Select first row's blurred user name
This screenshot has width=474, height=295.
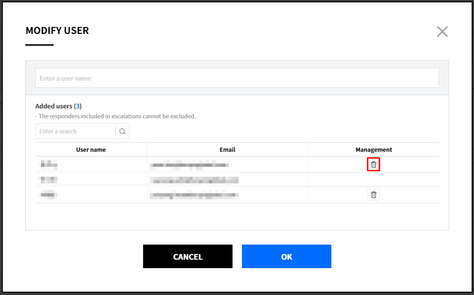(49, 164)
